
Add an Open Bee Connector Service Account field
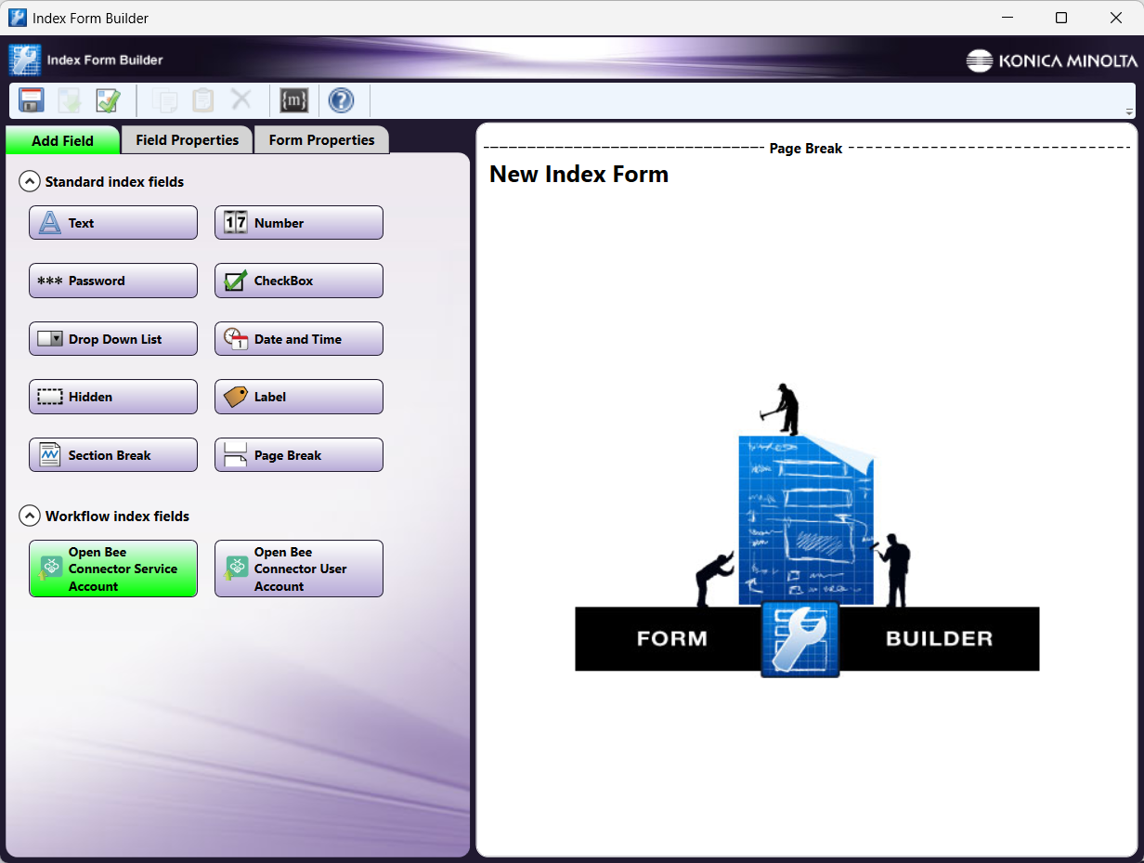pyautogui.click(x=112, y=568)
